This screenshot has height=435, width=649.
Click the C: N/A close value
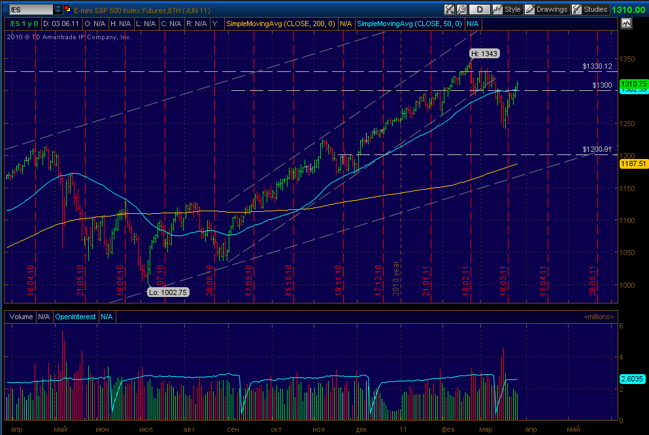[171, 24]
